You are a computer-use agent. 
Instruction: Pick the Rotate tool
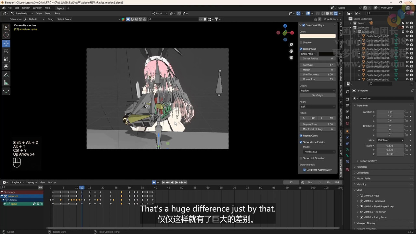click(6, 51)
